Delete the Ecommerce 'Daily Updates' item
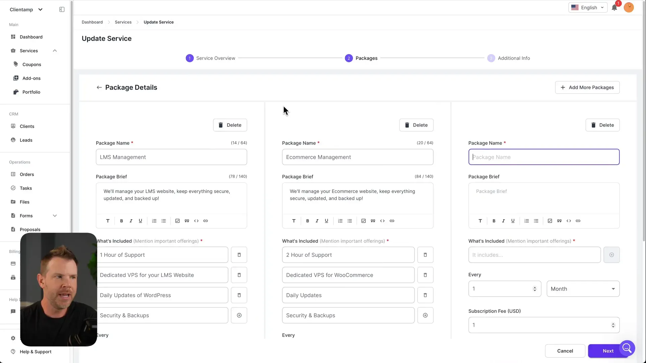Viewport: 646px width, 363px height. [x=425, y=295]
